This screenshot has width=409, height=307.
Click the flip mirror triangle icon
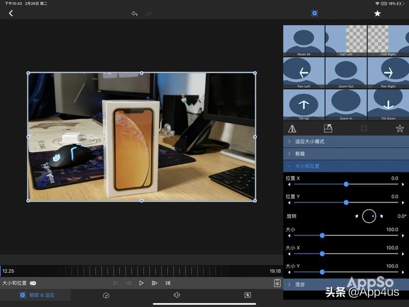(292, 128)
